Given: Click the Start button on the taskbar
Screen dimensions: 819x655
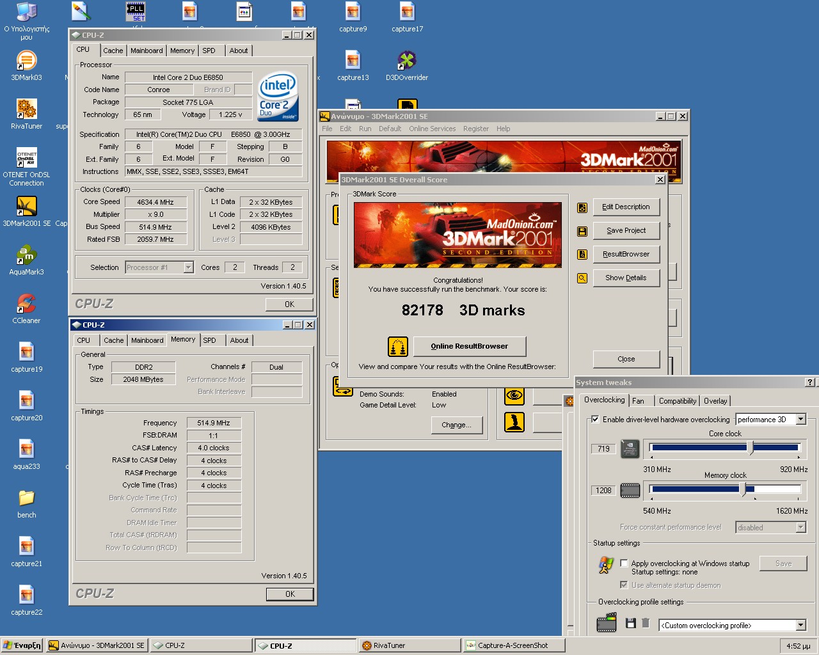Looking at the screenshot, I should 22,645.
